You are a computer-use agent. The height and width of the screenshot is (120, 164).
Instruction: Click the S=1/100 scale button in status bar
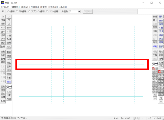tap(125, 118)
